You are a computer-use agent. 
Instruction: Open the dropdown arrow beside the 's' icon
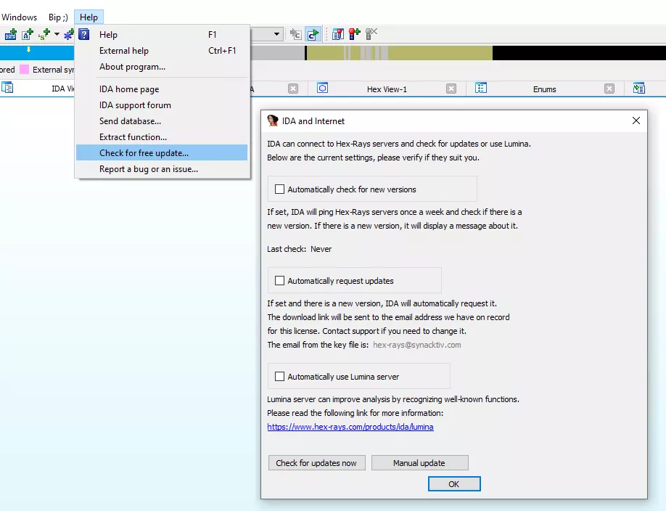click(x=57, y=34)
